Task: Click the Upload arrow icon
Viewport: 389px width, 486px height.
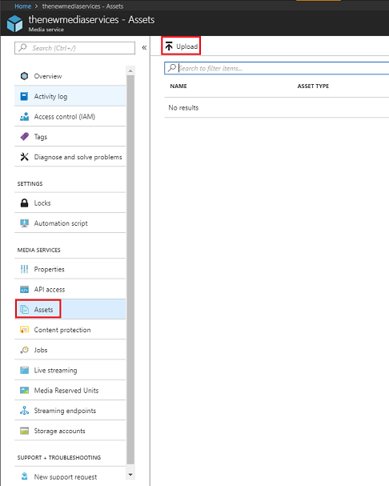Action: pos(169,46)
